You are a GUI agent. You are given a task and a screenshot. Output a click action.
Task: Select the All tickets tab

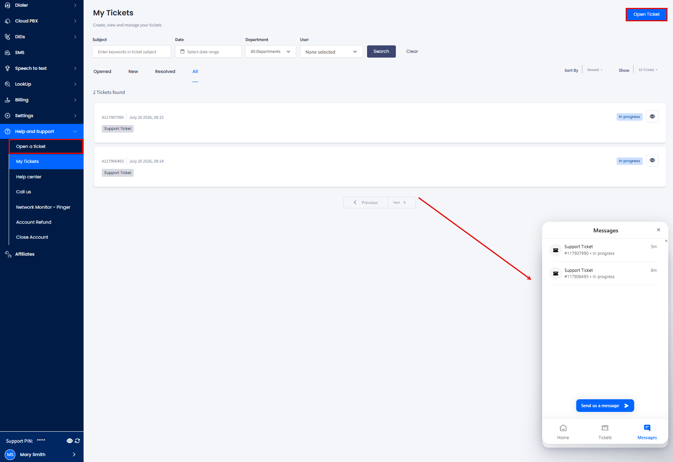(195, 71)
